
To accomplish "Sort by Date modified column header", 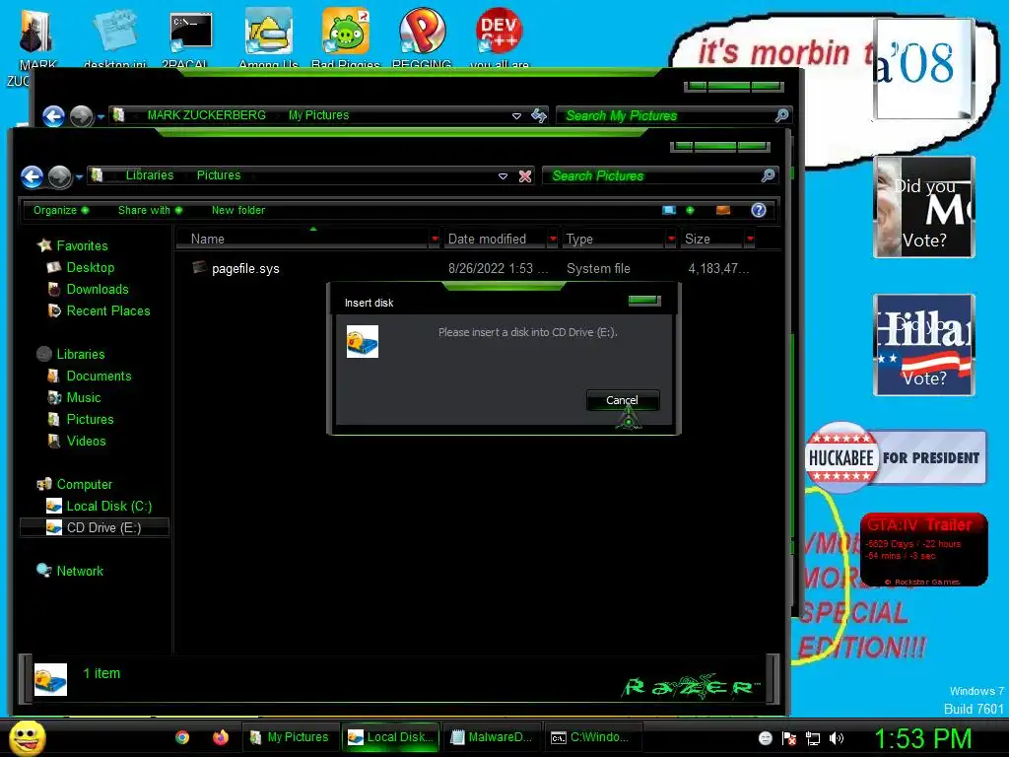I will pyautogui.click(x=496, y=239).
